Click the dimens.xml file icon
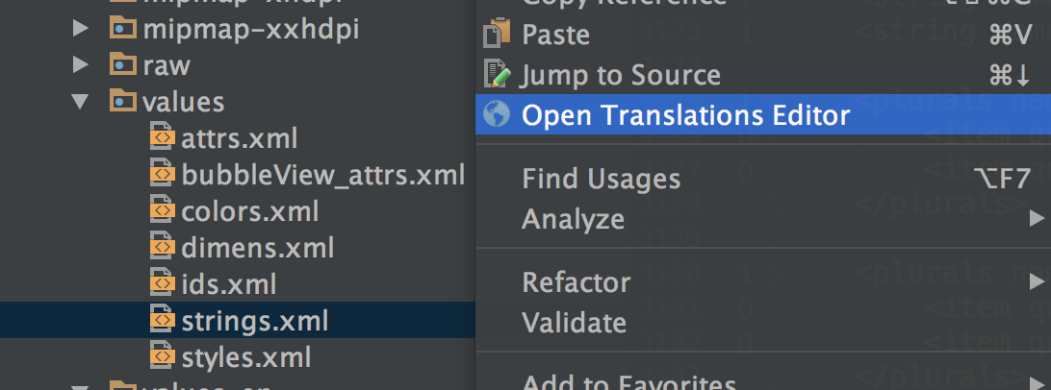1051x390 pixels. point(161,247)
